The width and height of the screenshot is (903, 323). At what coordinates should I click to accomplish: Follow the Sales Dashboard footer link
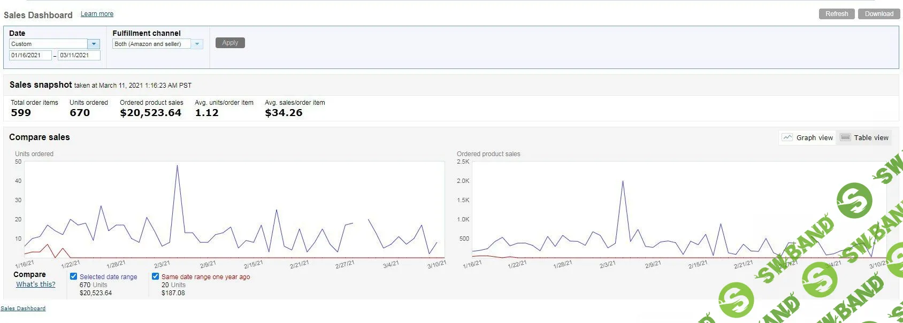pyautogui.click(x=23, y=309)
